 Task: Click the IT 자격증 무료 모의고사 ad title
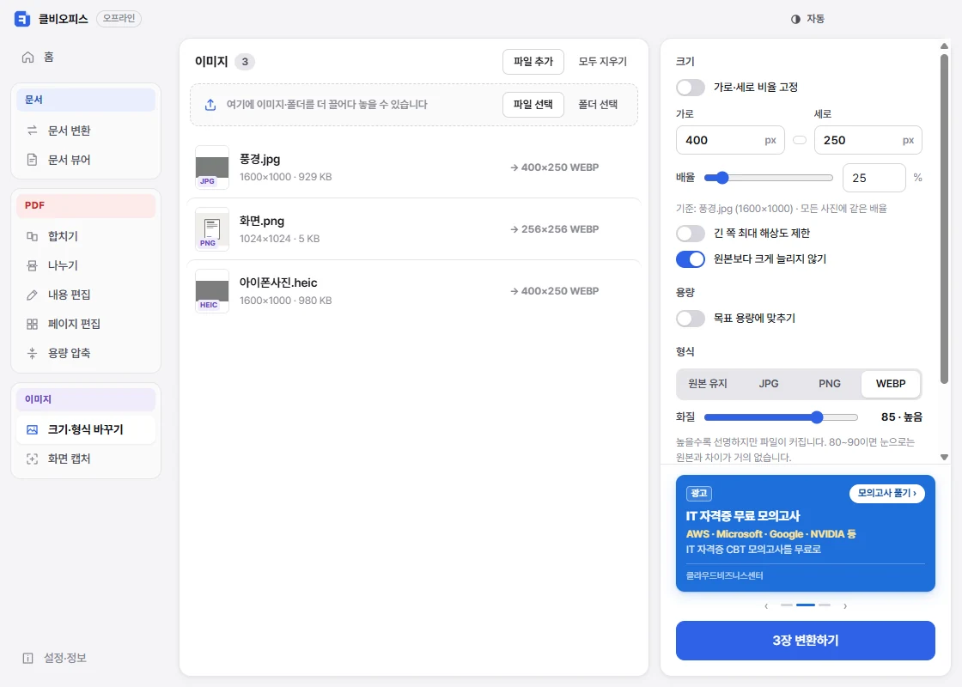[743, 516]
